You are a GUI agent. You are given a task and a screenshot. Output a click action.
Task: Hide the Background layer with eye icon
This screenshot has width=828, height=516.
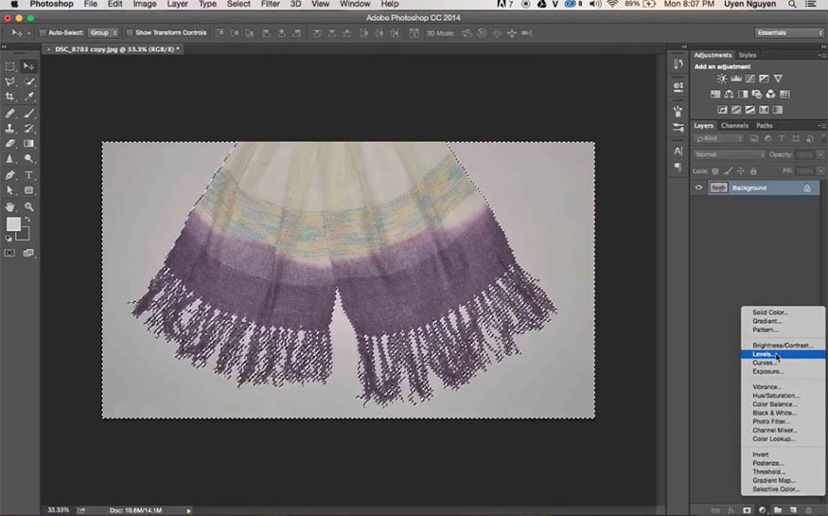[x=698, y=187]
